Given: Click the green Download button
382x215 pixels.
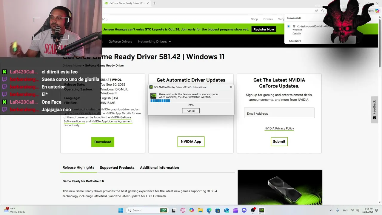Looking at the screenshot, I should (x=103, y=142).
